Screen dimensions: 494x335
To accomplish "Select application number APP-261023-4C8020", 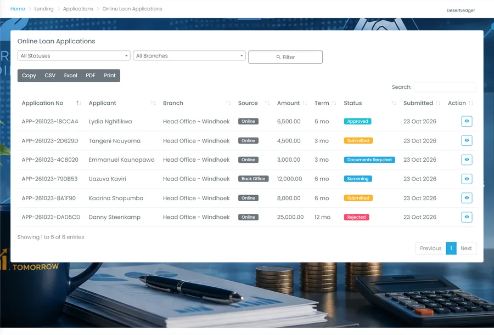I will pyautogui.click(x=50, y=160).
